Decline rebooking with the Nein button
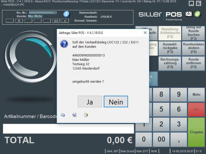 [x=116, y=102]
